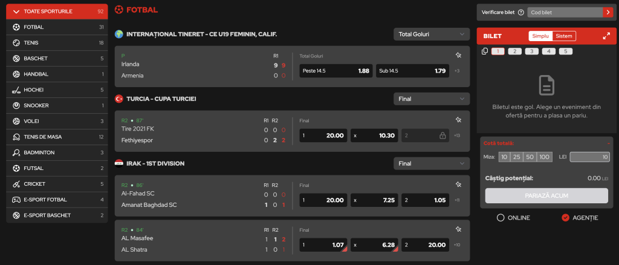Click the PARIAZĂ ACUM button
This screenshot has width=619, height=265.
(x=546, y=196)
